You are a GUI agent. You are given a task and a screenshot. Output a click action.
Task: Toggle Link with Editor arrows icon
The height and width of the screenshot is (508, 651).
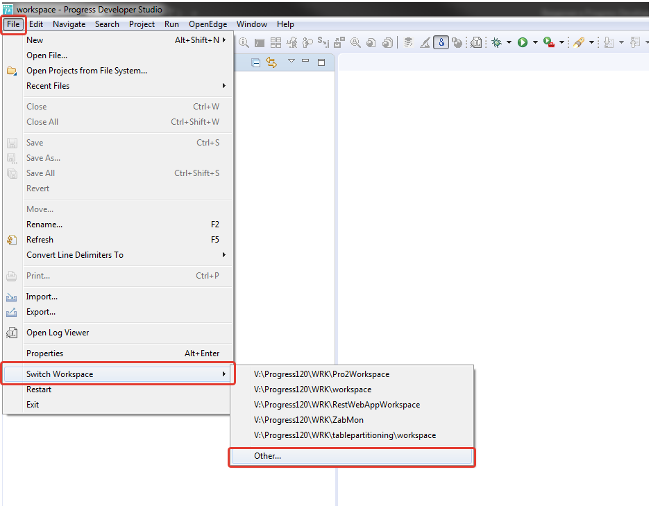pos(271,62)
